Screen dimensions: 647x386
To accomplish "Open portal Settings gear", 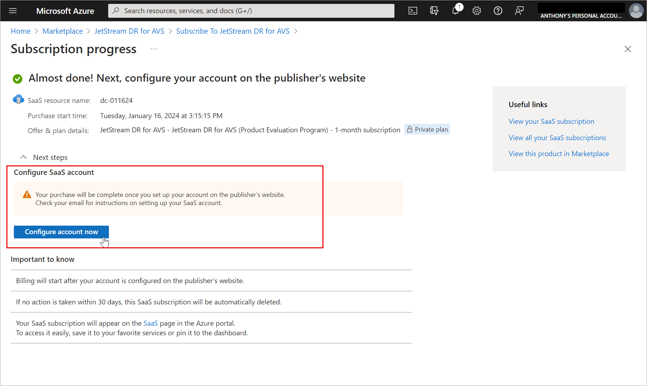I will 477,11.
